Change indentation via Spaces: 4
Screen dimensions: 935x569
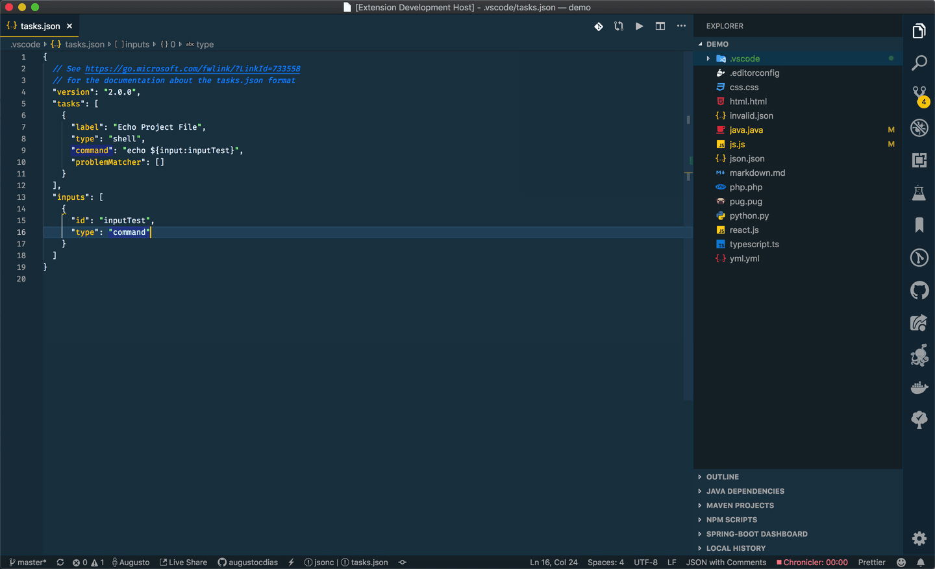606,563
